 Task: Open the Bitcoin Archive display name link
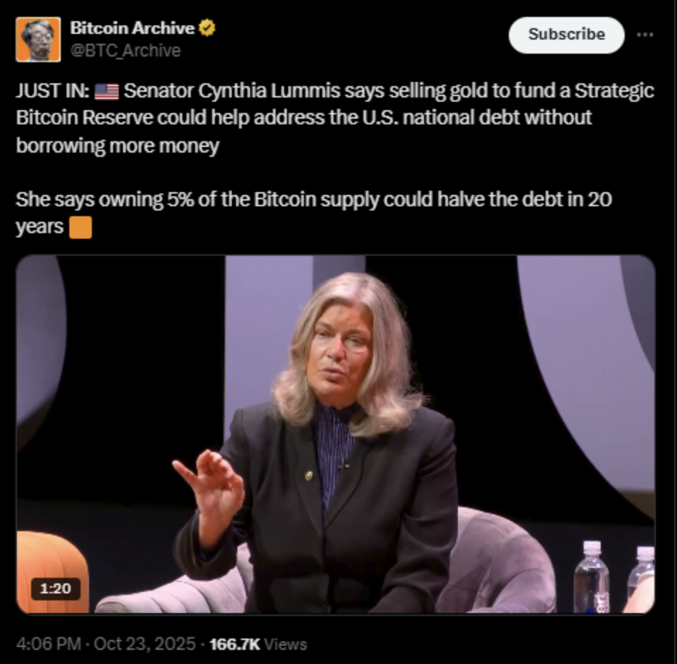coord(132,28)
